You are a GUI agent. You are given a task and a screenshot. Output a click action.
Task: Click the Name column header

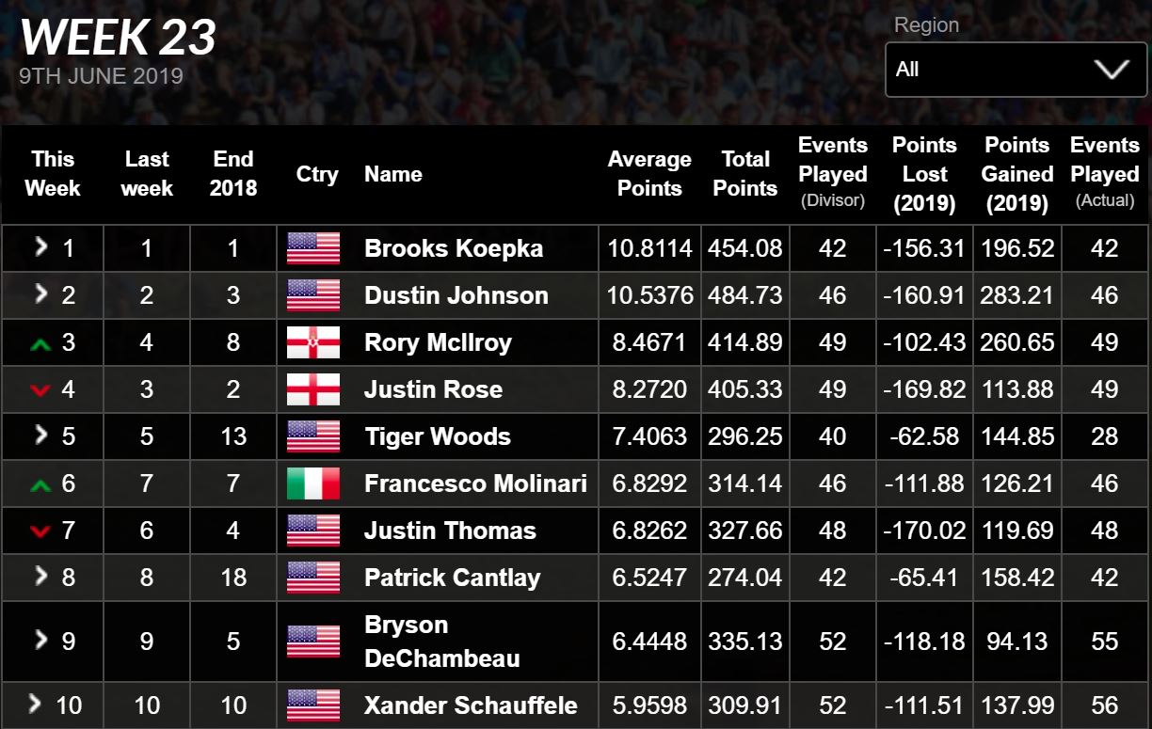click(x=393, y=174)
